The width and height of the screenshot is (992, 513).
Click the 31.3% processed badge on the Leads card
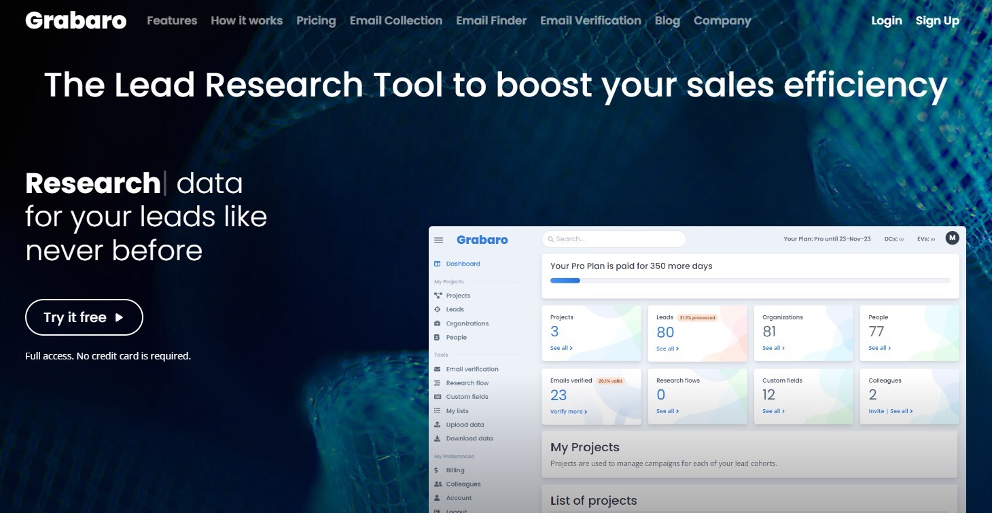click(697, 317)
